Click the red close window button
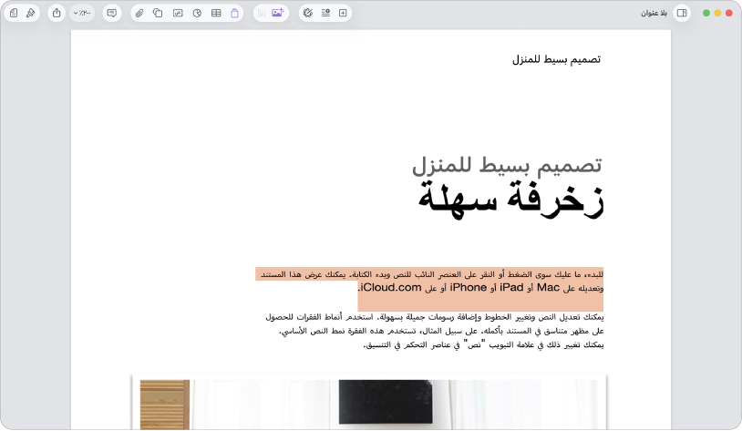 [x=728, y=14]
